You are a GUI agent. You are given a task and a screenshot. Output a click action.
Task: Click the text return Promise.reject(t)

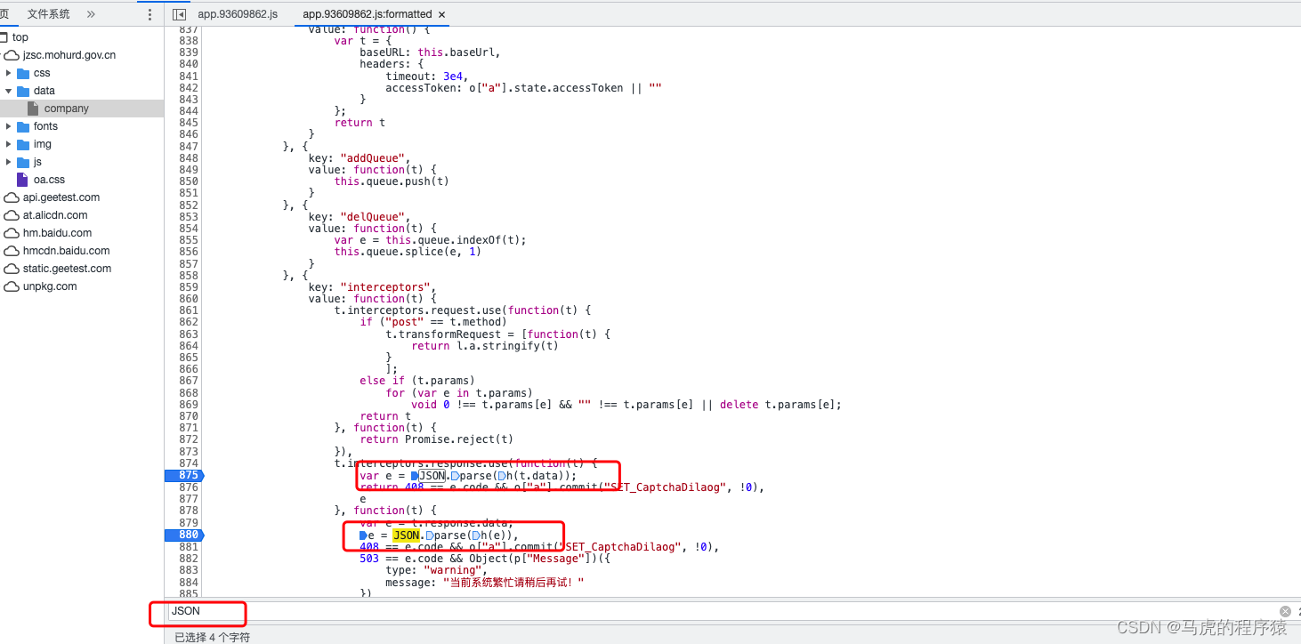pos(437,439)
